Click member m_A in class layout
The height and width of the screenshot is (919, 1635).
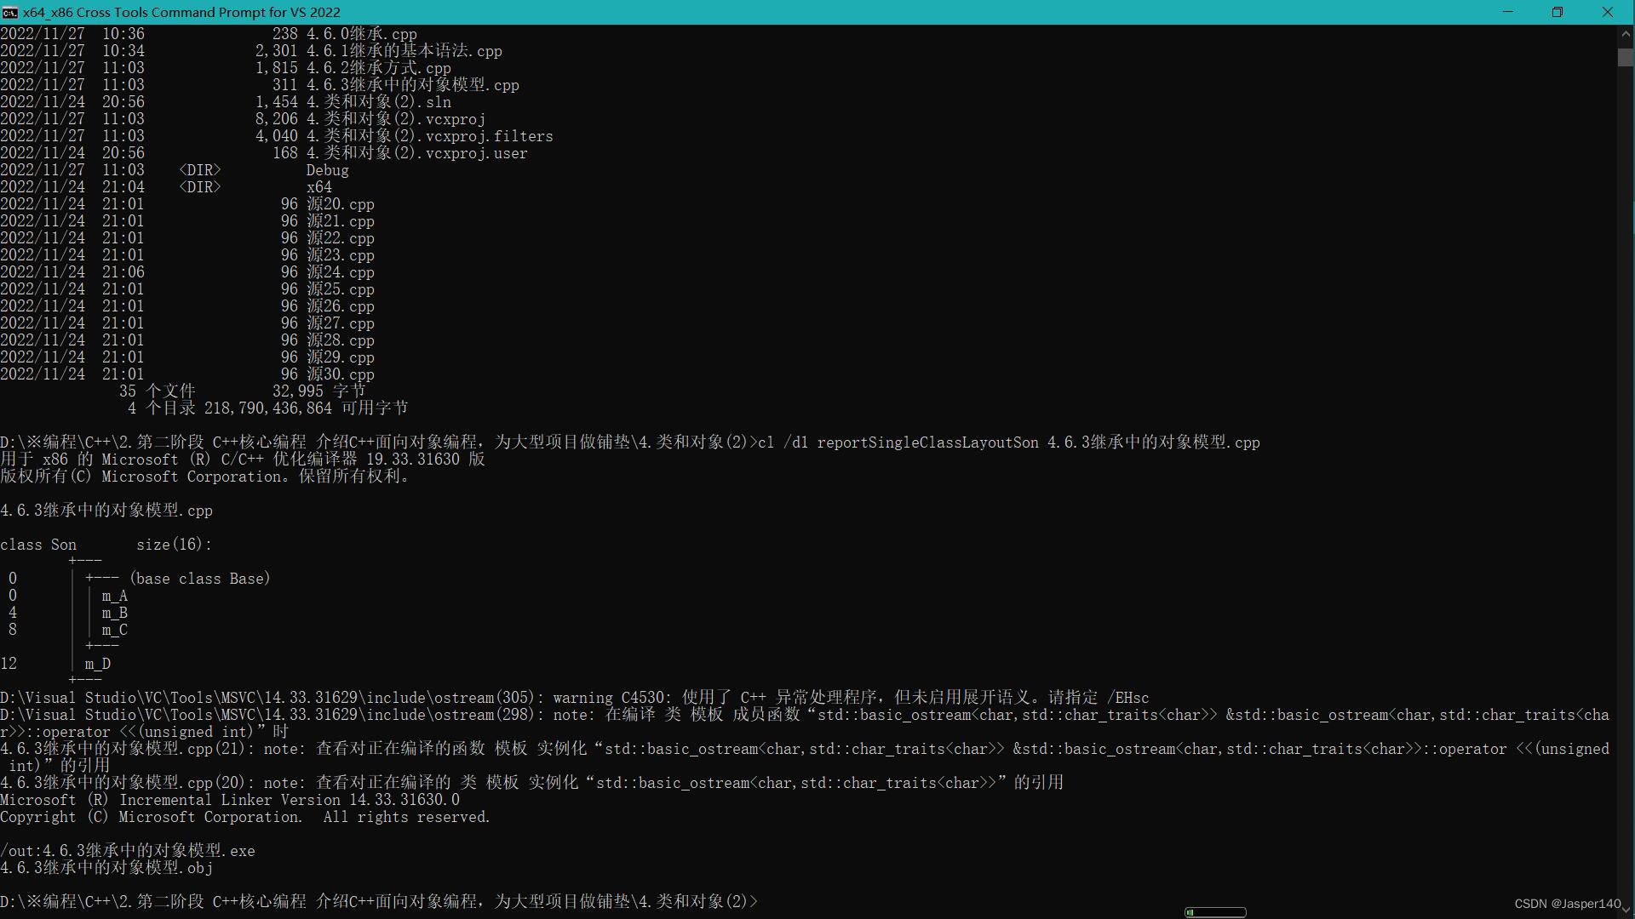coord(115,596)
